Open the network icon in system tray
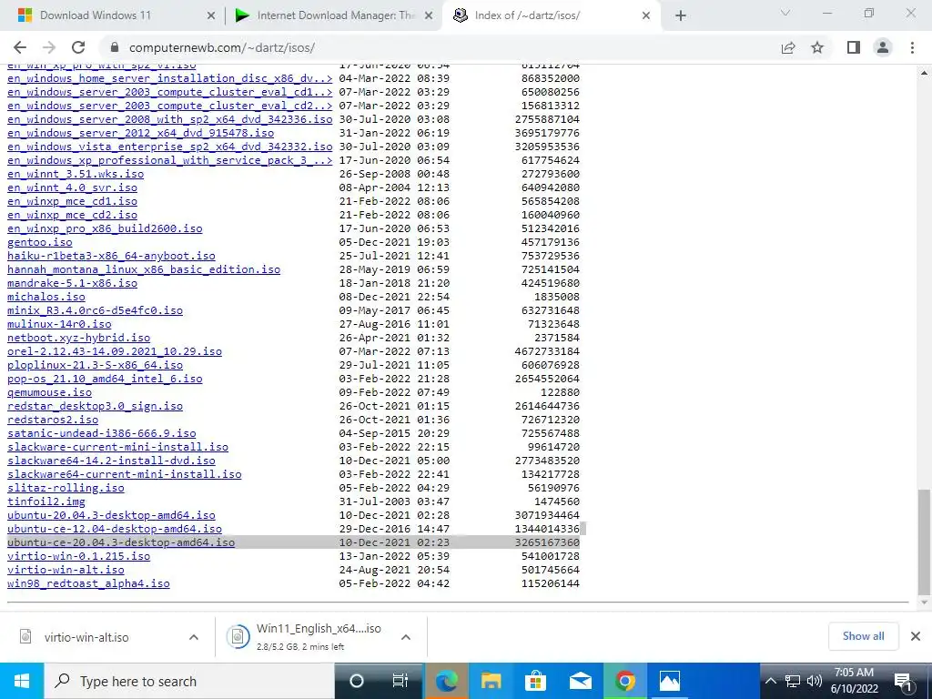Screen dimensions: 932x699 tap(793, 681)
